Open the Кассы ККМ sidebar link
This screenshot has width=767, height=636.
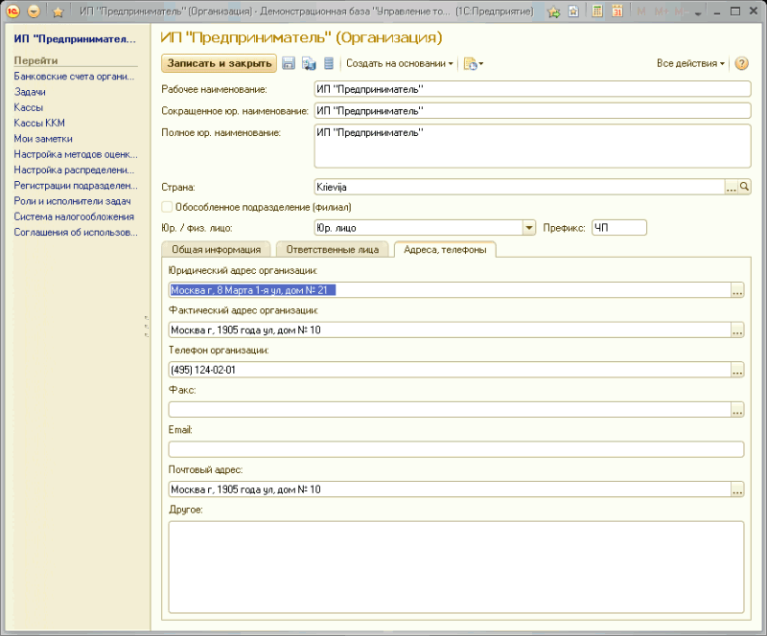[39, 123]
